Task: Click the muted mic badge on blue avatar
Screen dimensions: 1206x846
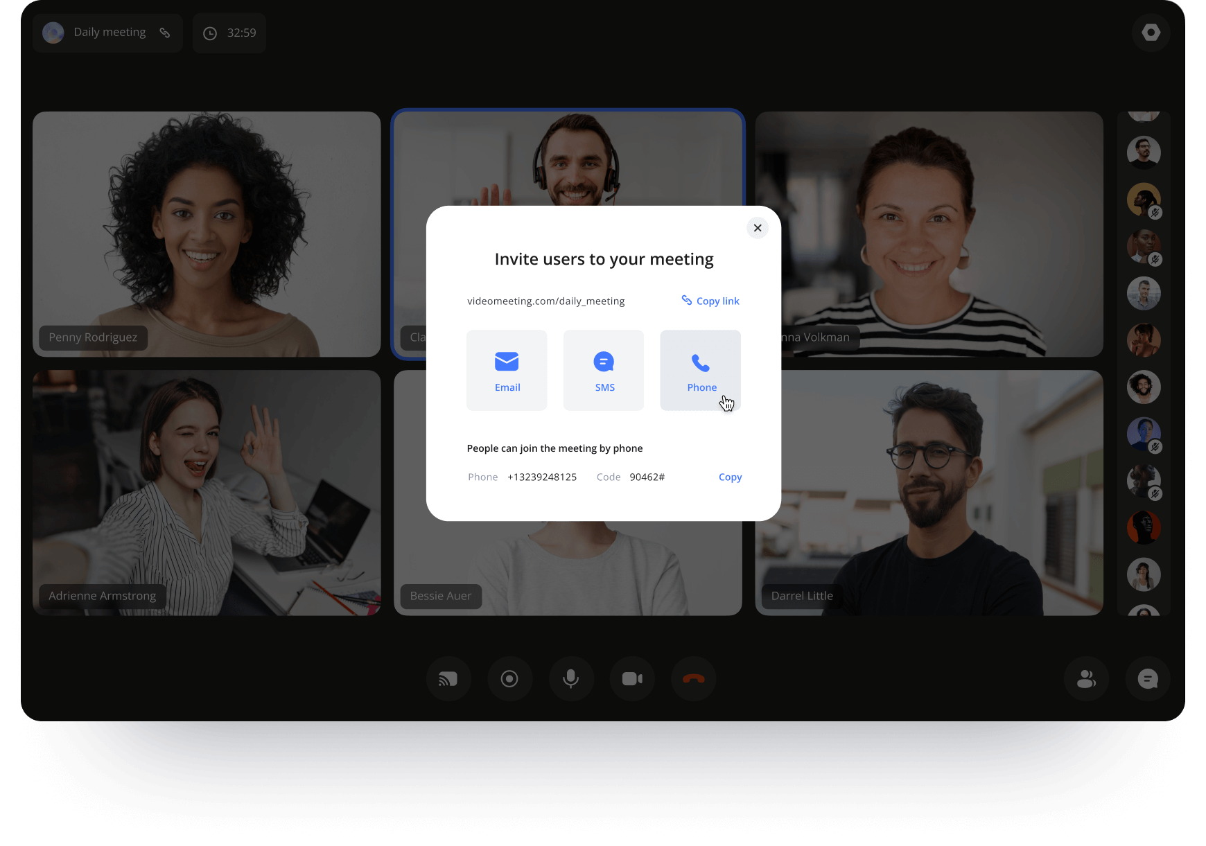Action: click(1155, 447)
